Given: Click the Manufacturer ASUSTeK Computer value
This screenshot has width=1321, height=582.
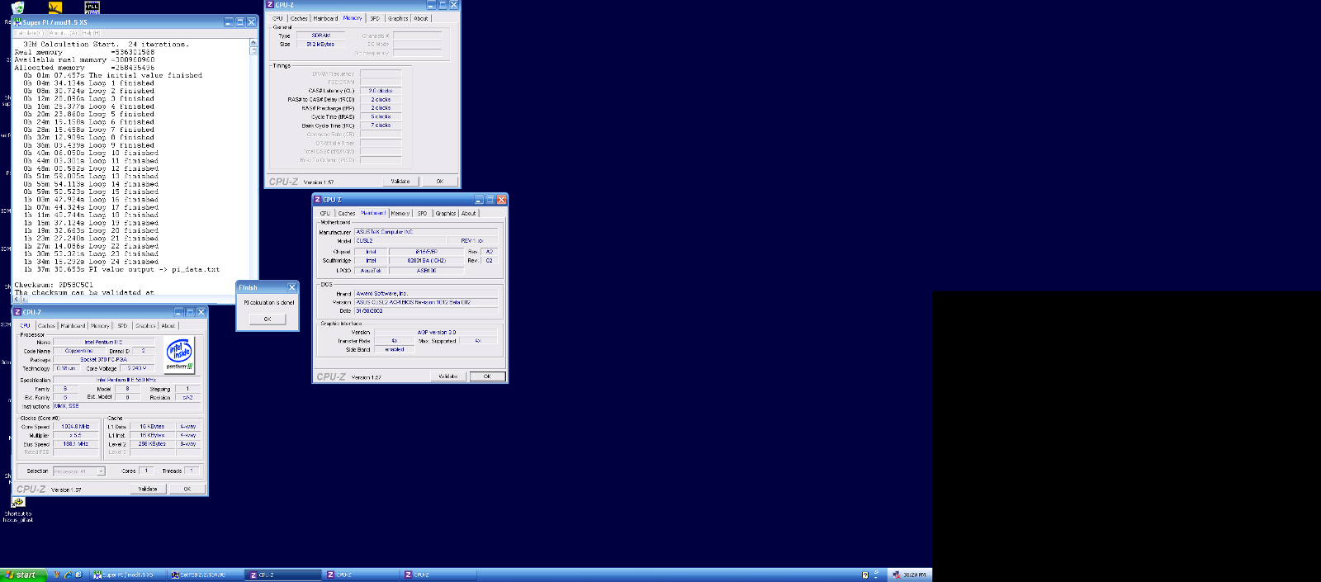Looking at the screenshot, I should pyautogui.click(x=426, y=232).
